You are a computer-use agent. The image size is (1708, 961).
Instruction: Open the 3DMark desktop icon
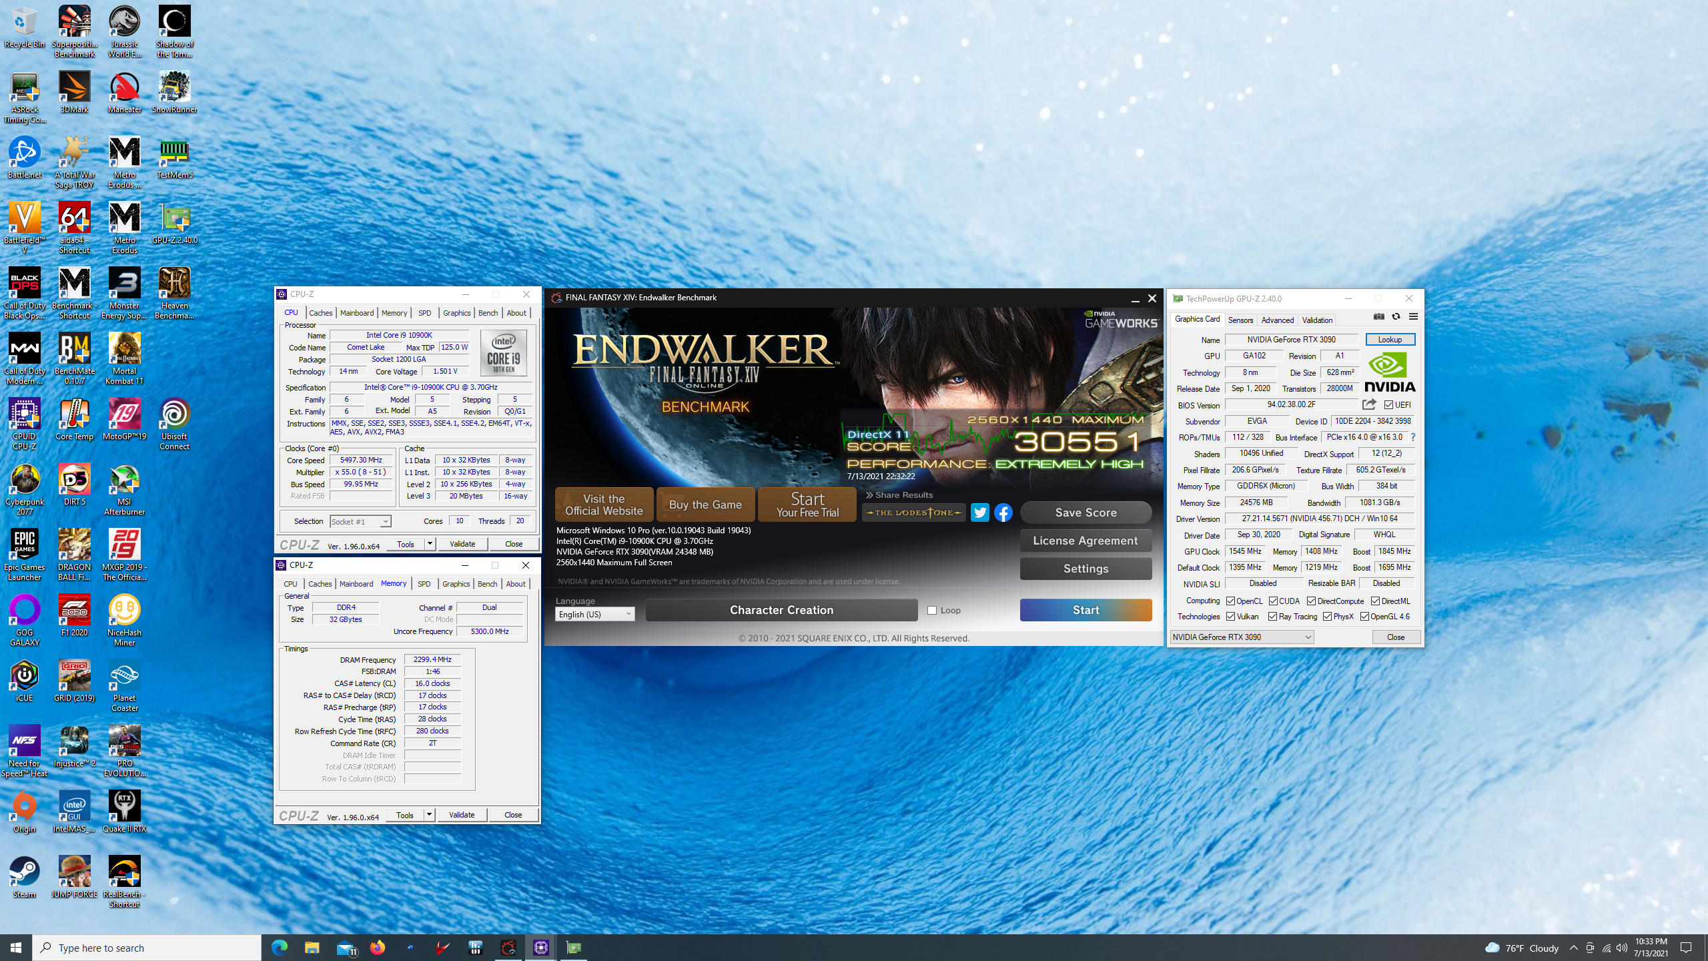click(x=74, y=92)
